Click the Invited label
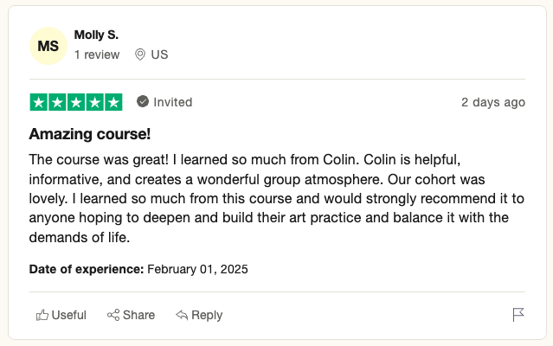 coord(173,102)
